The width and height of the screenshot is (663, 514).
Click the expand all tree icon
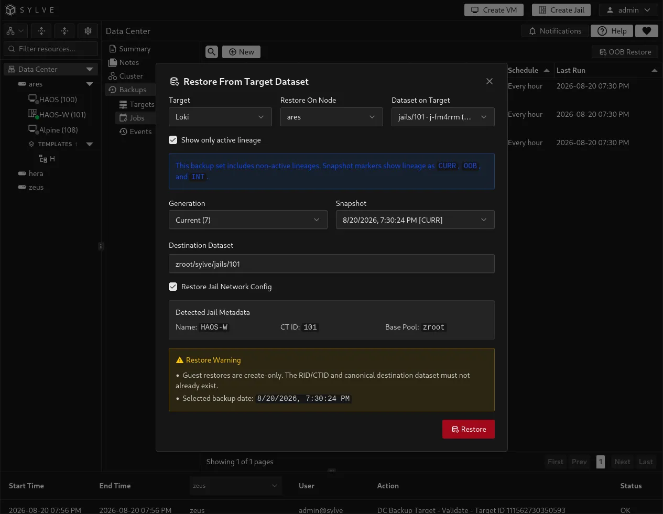[41, 31]
